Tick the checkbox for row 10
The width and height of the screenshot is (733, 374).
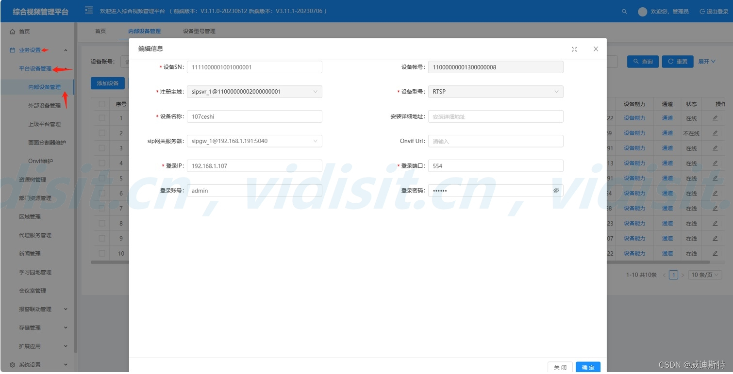click(102, 253)
